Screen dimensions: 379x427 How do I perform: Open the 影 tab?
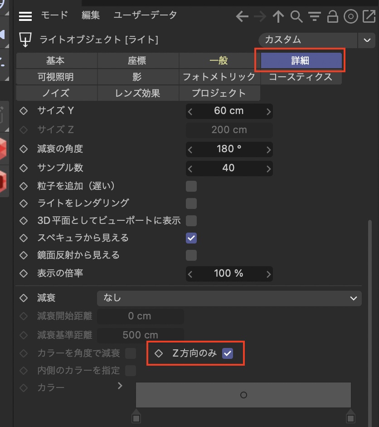coord(138,77)
